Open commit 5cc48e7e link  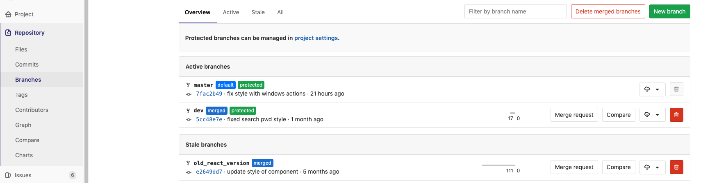click(x=209, y=119)
